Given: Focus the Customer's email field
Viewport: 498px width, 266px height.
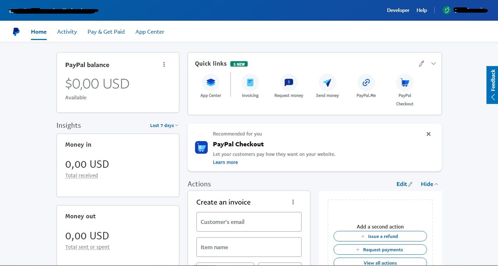Looking at the screenshot, I should [x=249, y=222].
